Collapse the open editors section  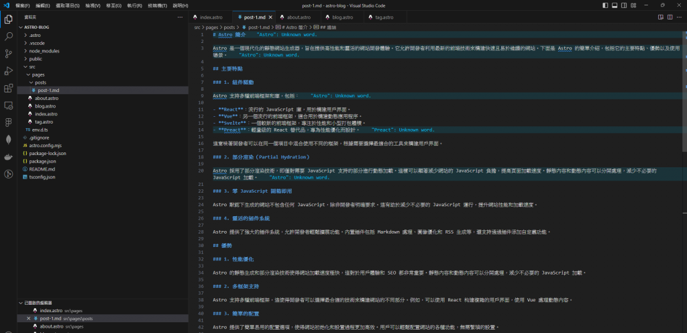(x=20, y=303)
